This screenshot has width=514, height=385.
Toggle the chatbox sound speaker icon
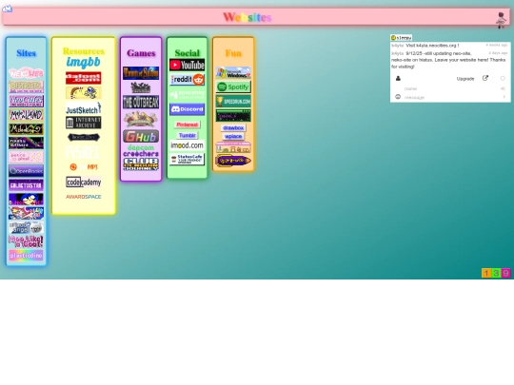coord(503,88)
